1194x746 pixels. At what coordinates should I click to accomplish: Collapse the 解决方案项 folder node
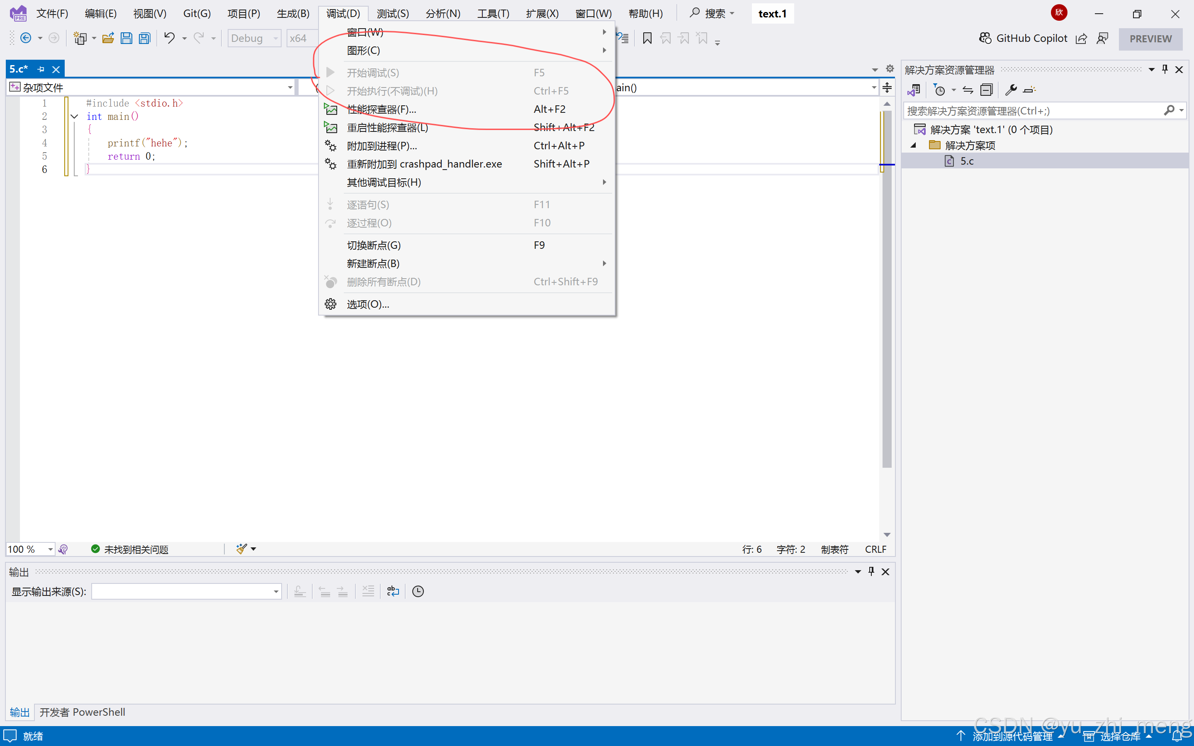coord(913,145)
